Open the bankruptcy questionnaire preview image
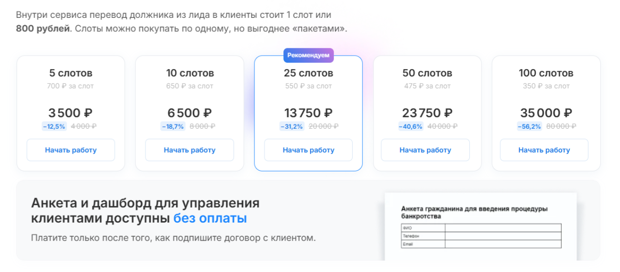Viewport: 620px width, 272px height. (x=481, y=227)
